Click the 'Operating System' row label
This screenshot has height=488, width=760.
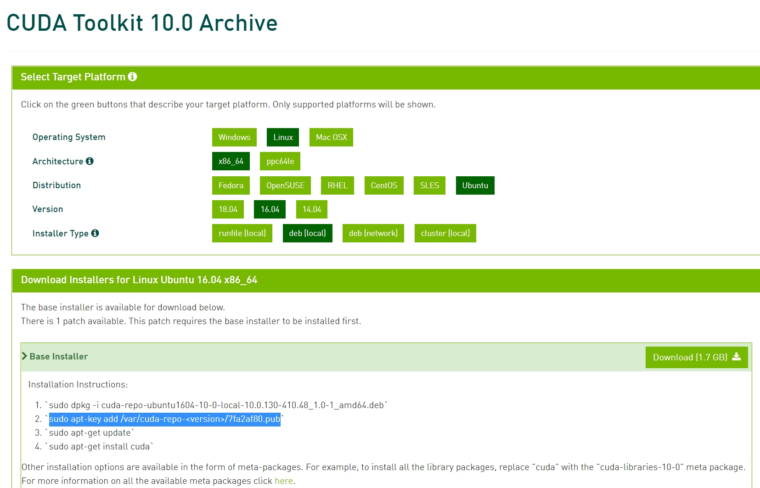pyautogui.click(x=69, y=137)
